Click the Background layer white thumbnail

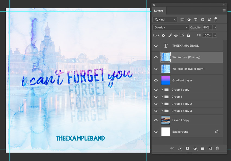tap(166, 132)
